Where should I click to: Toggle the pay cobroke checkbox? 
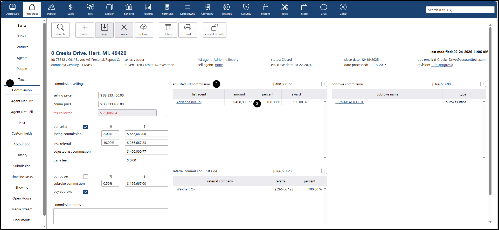point(86,192)
